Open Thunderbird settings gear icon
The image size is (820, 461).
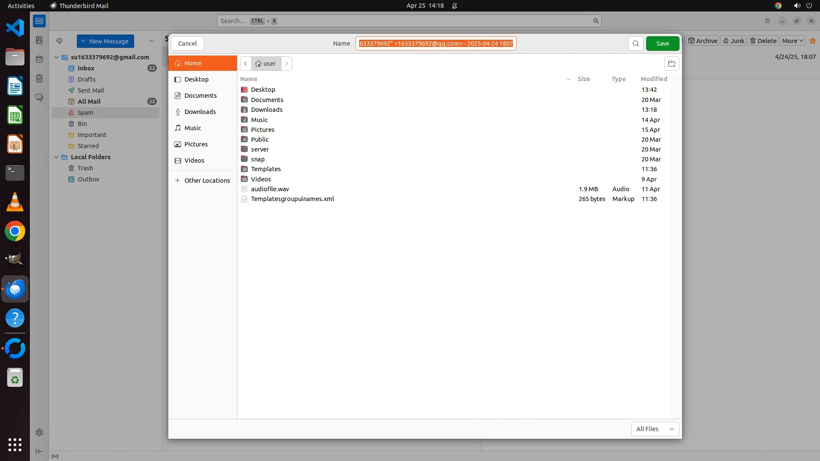pos(39,432)
